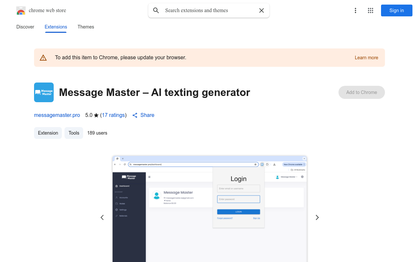The height and width of the screenshot is (262, 419).
Task: Open the Google apps grid
Action: pyautogui.click(x=371, y=10)
